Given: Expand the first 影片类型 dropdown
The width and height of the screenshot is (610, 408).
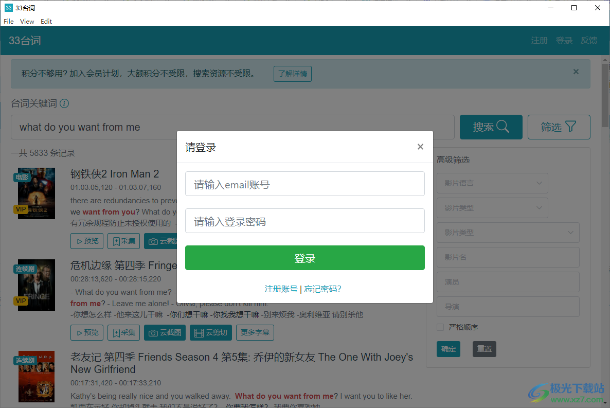Looking at the screenshot, I should (492, 208).
